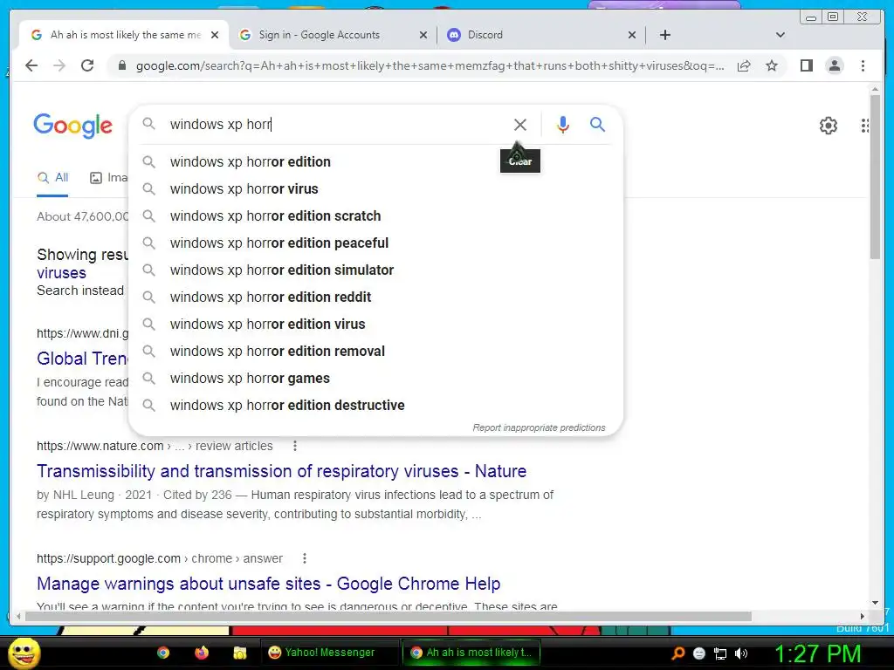The image size is (894, 670).
Task: Bookmark this page with the star
Action: click(772, 65)
